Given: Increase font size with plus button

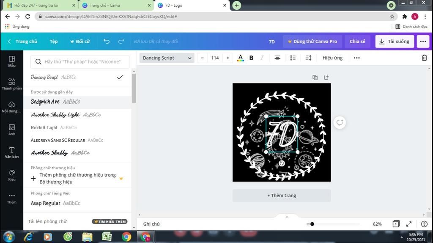Looking at the screenshot, I should coord(228,58).
